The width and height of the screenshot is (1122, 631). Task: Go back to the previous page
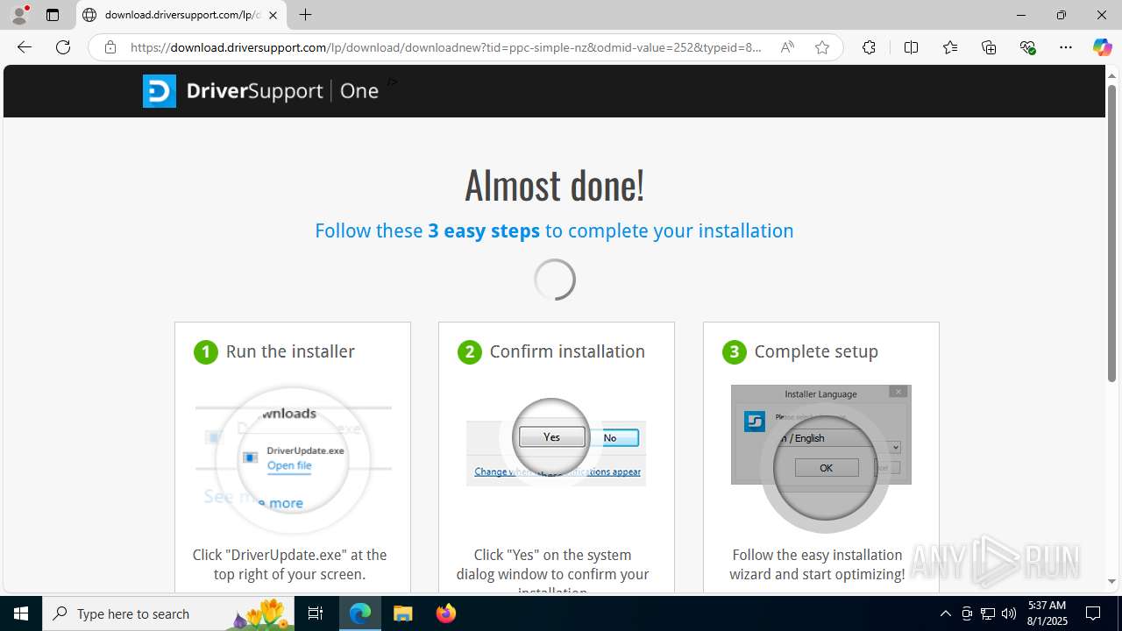coord(25,47)
